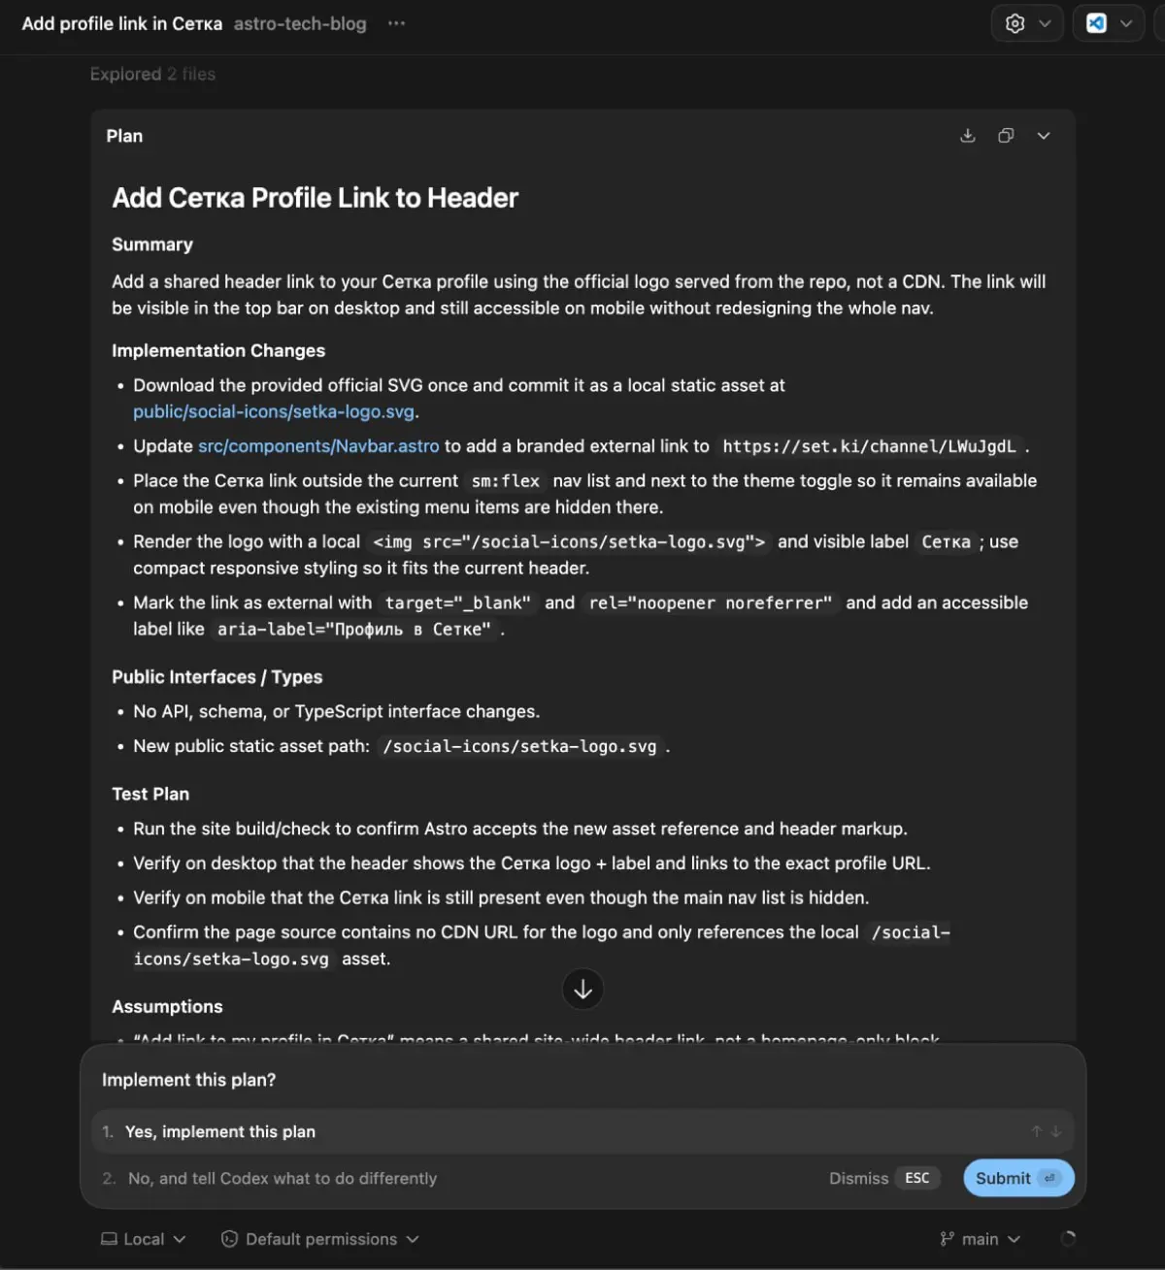Download the plan using the download icon

click(968, 136)
